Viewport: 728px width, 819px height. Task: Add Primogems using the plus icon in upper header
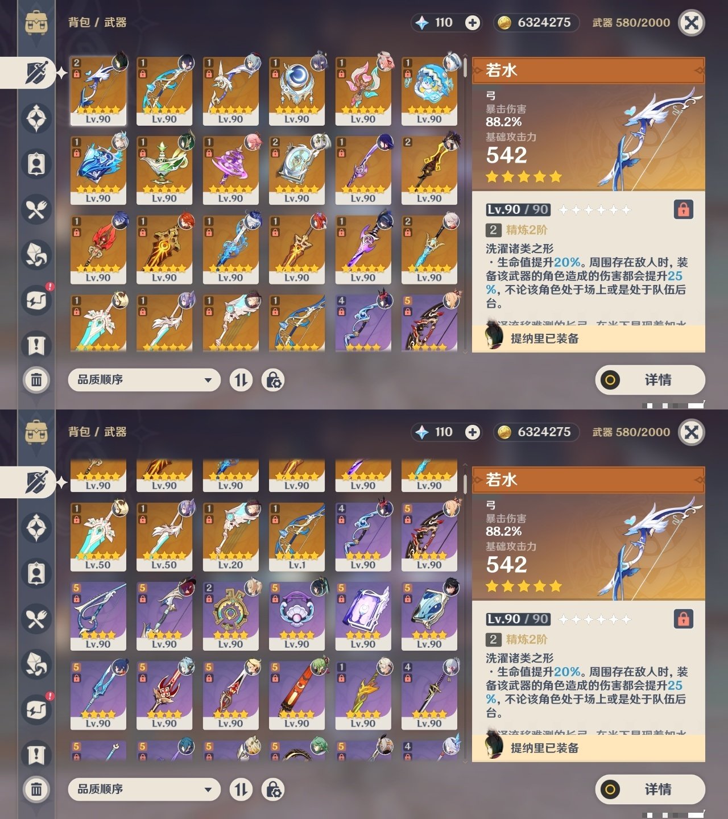pos(473,23)
